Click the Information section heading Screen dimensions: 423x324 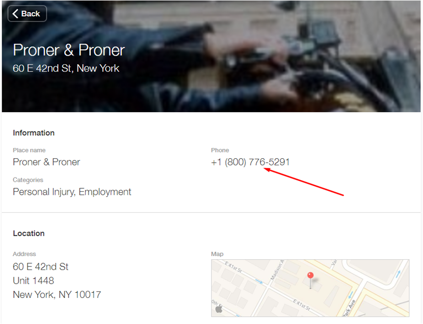point(34,133)
